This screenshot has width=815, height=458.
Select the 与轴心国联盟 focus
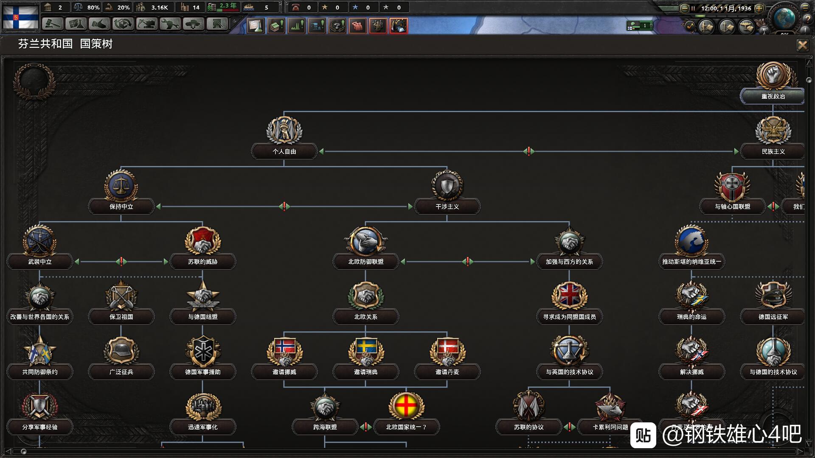[732, 207]
